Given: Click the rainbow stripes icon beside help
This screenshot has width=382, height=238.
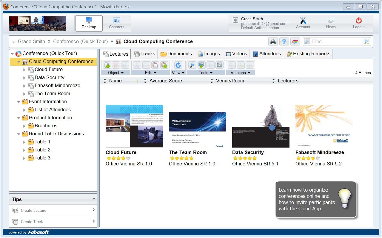Looking at the screenshot, I should tap(295, 42).
